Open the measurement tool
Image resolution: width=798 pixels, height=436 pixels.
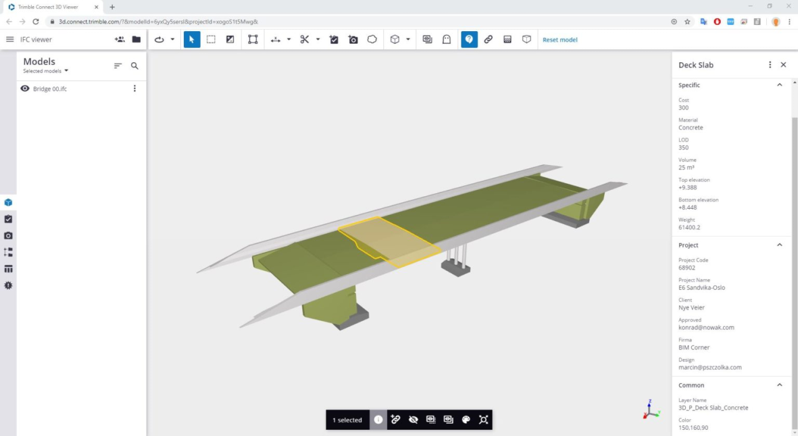[x=276, y=39]
